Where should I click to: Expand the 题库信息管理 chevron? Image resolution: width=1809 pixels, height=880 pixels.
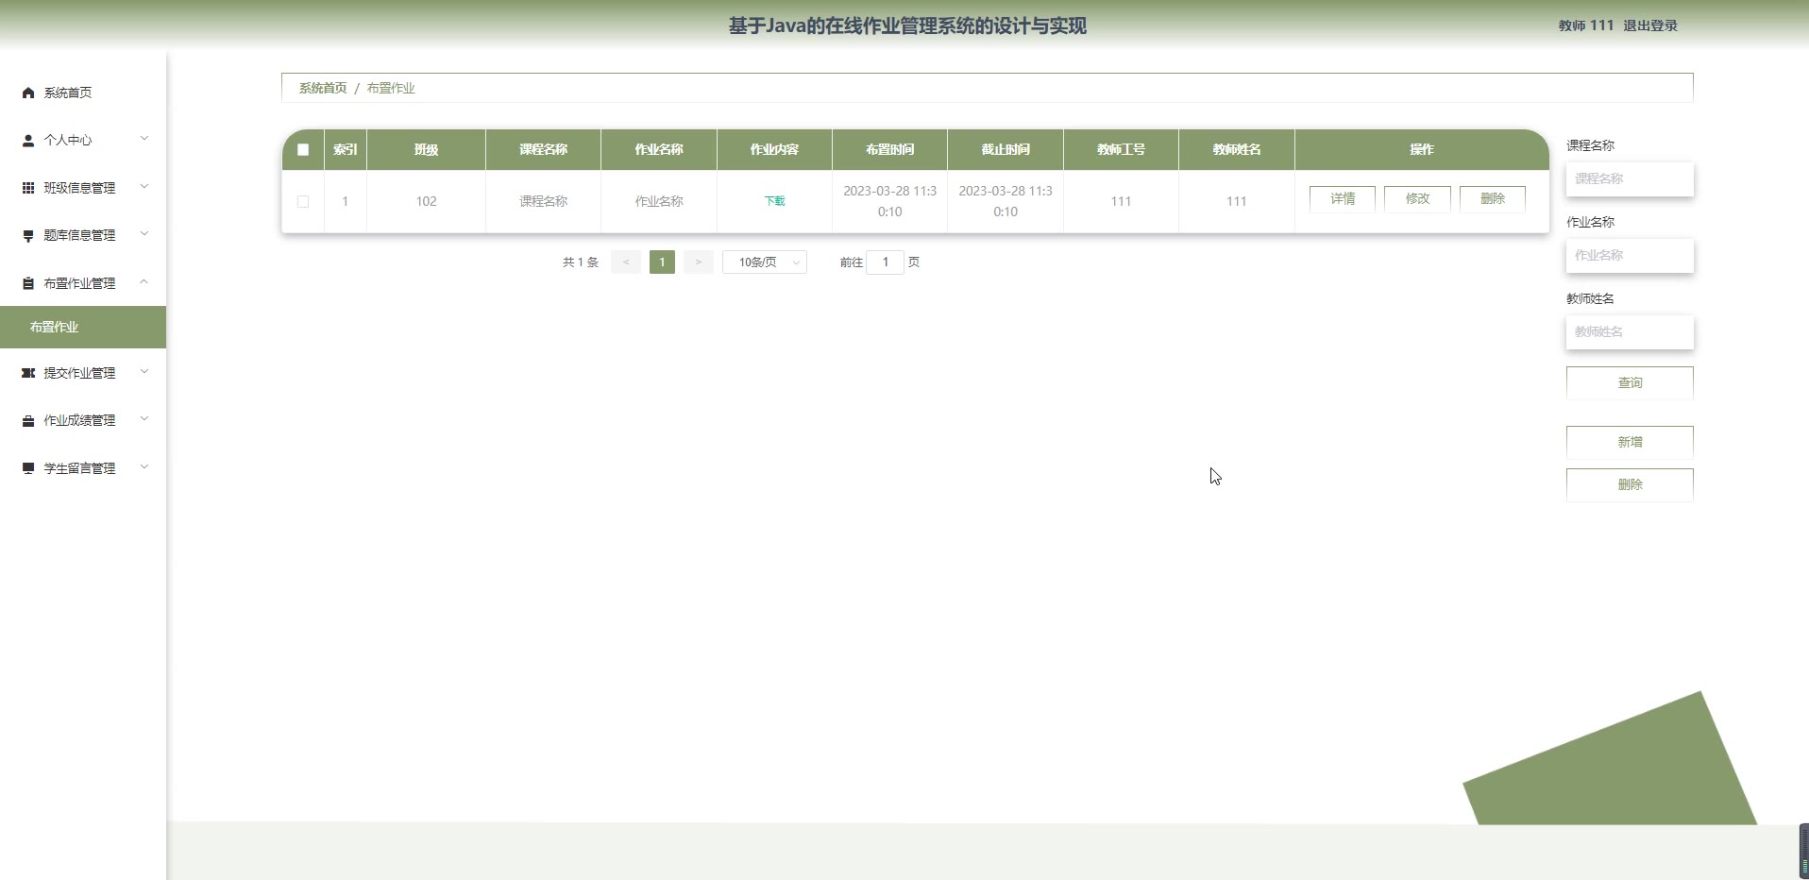144,234
